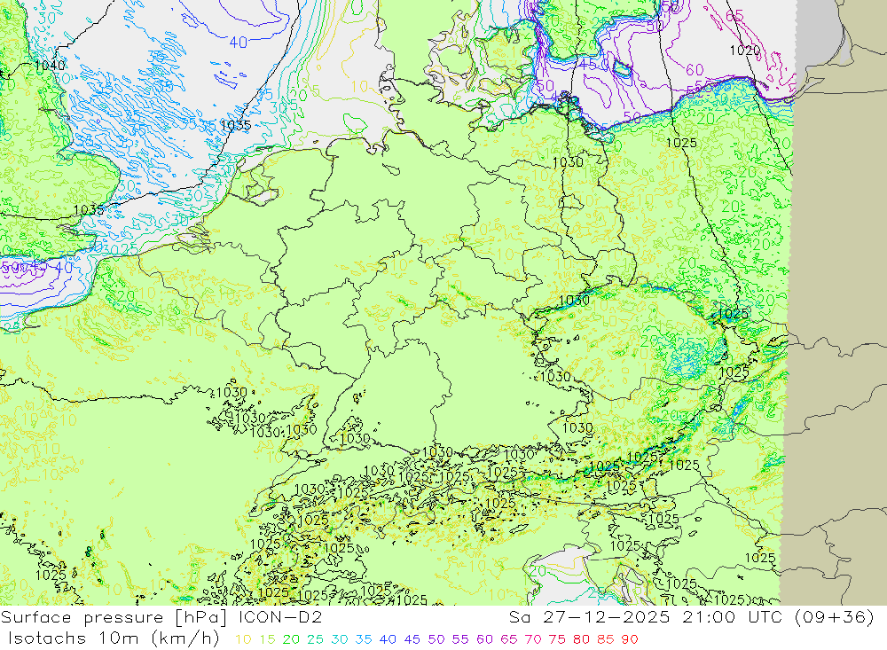Select the '25' value in the bottom legend

pyautogui.click(x=315, y=639)
